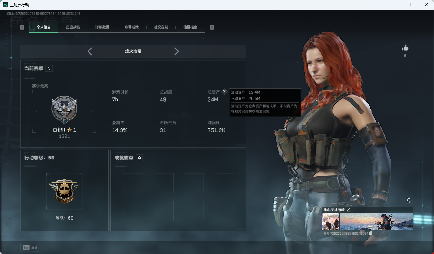Viewport: 434px width, 254px height.
Task: Click the player avatar portrait thumbnail
Action: tap(331, 222)
